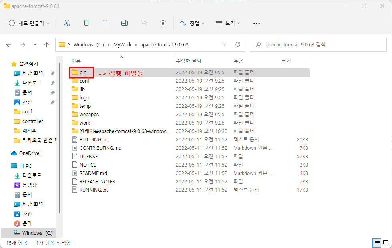The width and height of the screenshot is (392, 248).
Task: Select the RUNNING.txt file
Action: point(189,190)
